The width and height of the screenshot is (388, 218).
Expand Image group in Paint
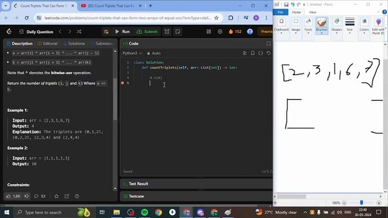(x=296, y=25)
